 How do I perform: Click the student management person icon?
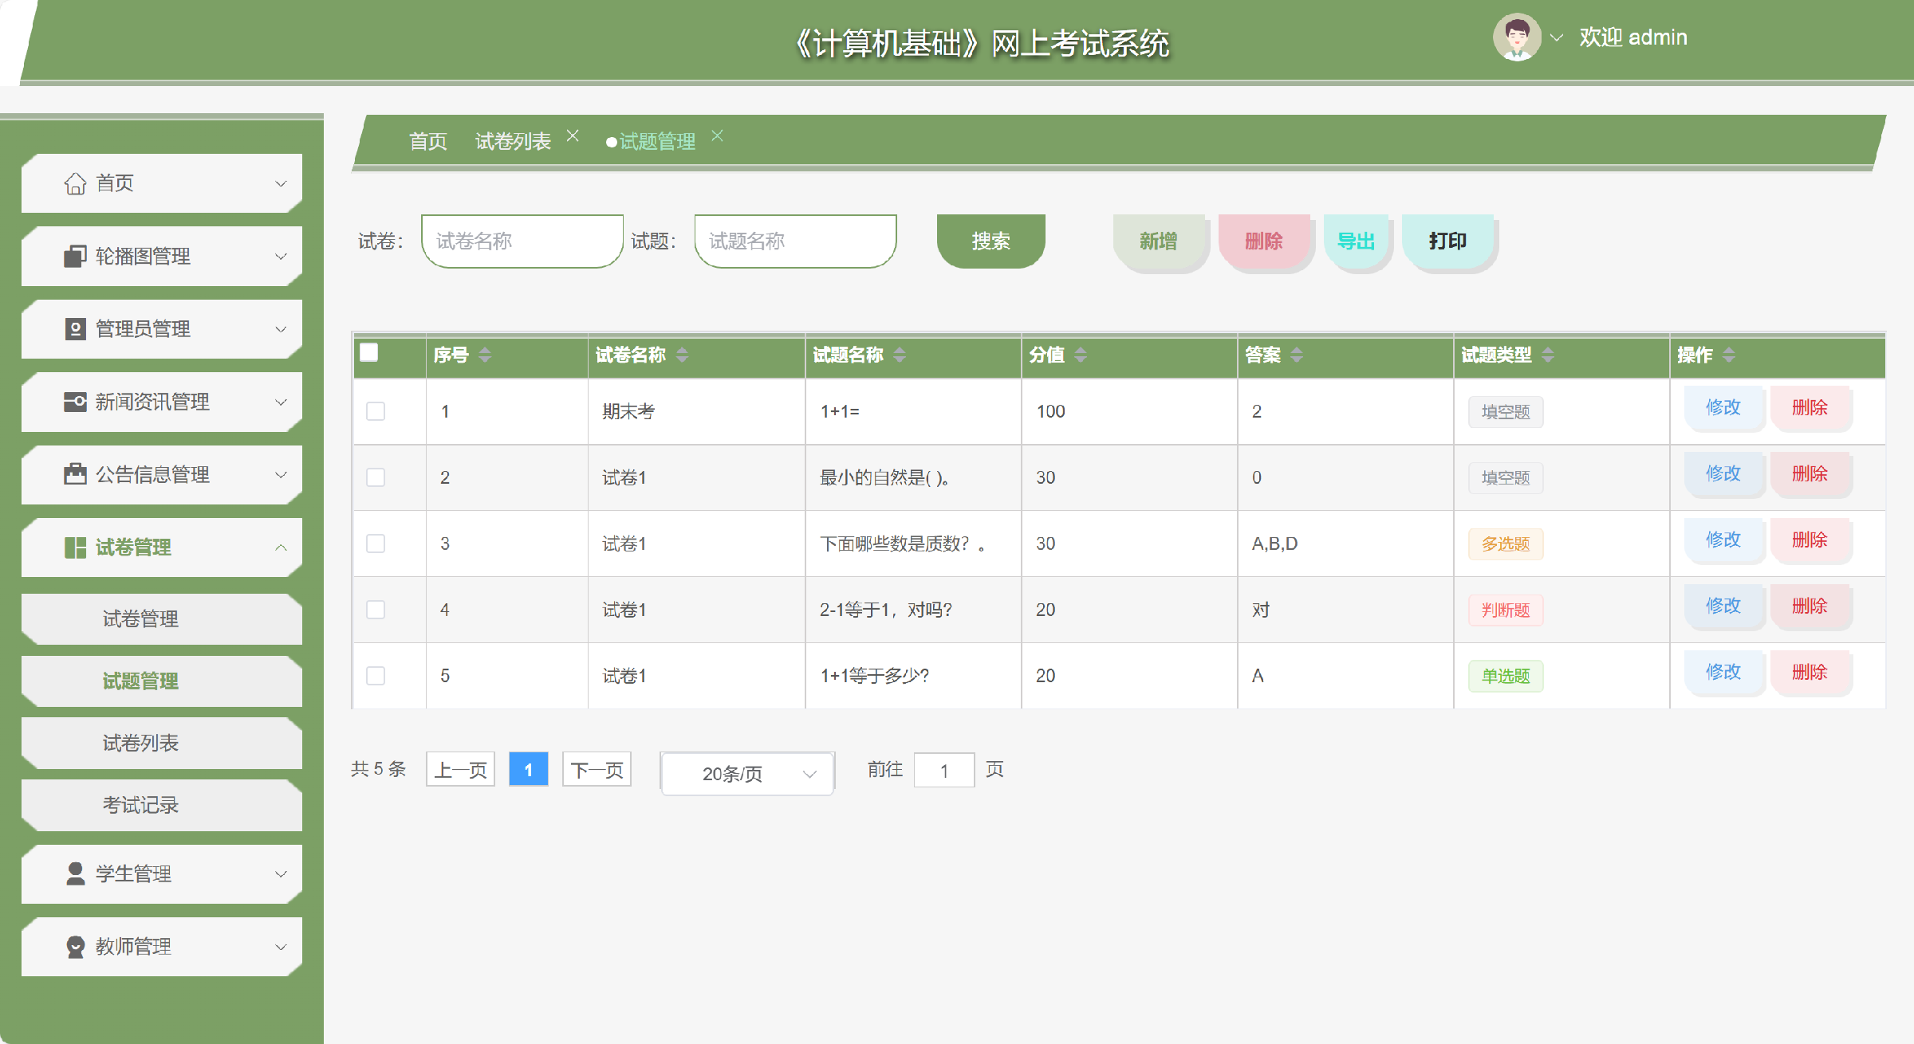pyautogui.click(x=75, y=874)
